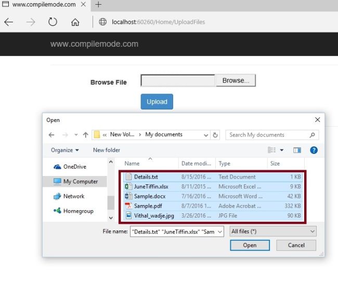Expand the address path history dropdown

pos(206,135)
